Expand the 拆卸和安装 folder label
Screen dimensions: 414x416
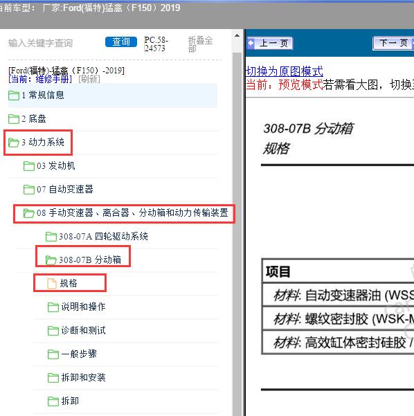click(83, 377)
